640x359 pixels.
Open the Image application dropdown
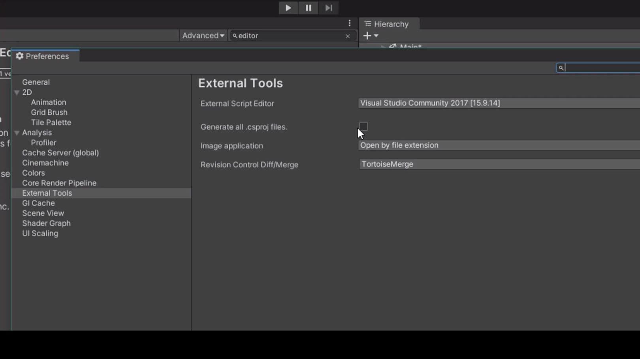click(x=474, y=145)
